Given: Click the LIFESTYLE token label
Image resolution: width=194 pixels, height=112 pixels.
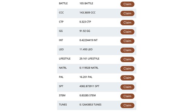Looking at the screenshot, I should tap(65, 59).
